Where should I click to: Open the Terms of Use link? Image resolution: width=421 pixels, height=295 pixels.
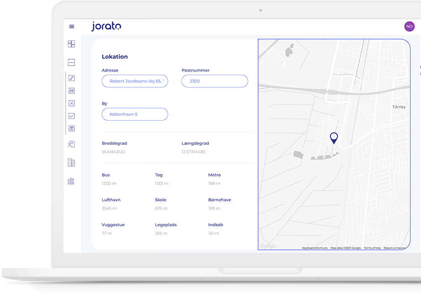point(372,248)
